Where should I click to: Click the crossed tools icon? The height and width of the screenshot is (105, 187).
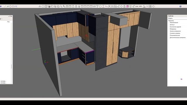click(x=109, y=6)
